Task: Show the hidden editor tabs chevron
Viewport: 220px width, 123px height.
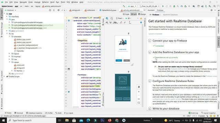Action: click(x=145, y=10)
